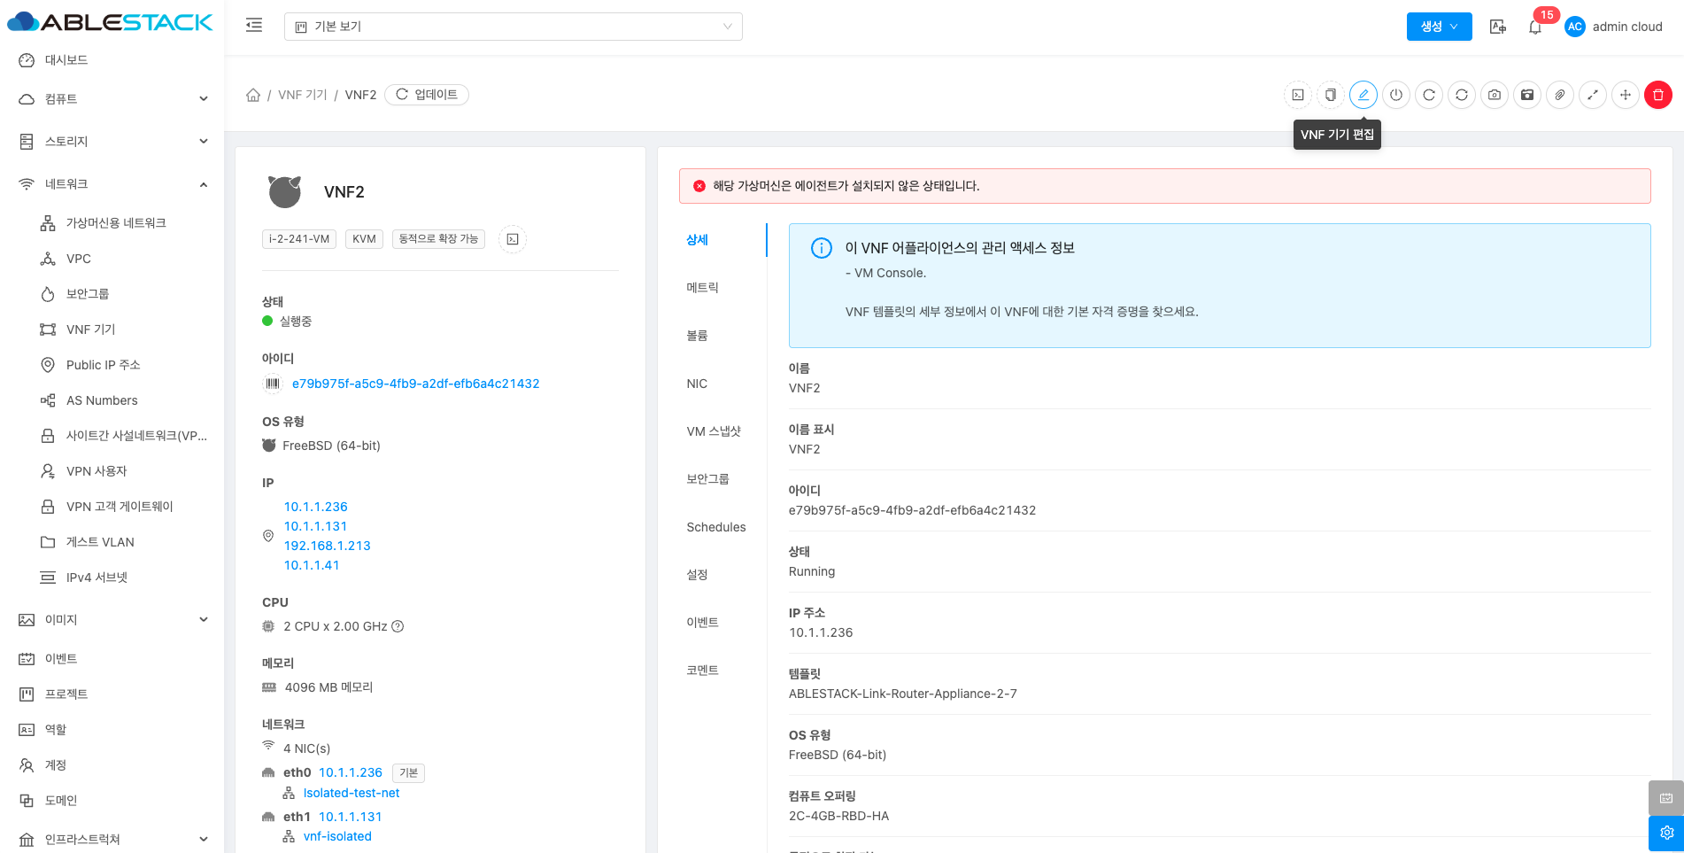
Task: Click the power stop icon in toolbar
Action: 1395,95
